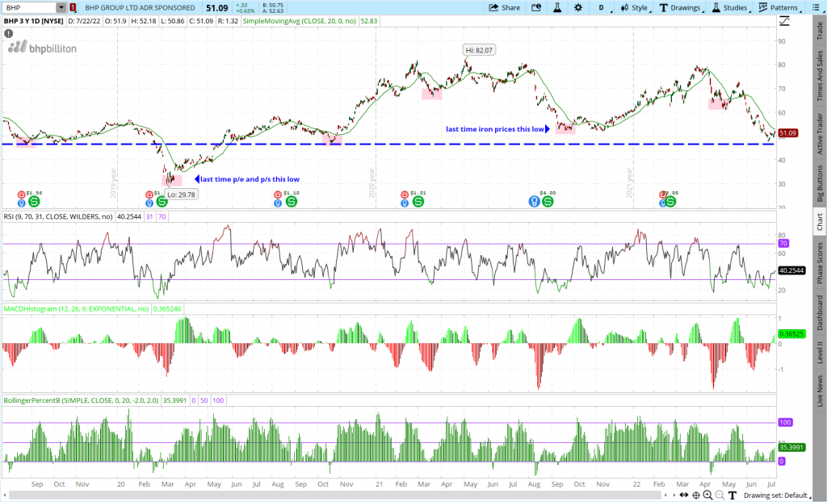
Task: Click the 35.3991 Bollinger value tag on axis
Action: point(791,447)
